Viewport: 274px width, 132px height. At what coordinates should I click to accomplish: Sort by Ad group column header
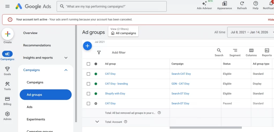pyautogui.click(x=110, y=64)
